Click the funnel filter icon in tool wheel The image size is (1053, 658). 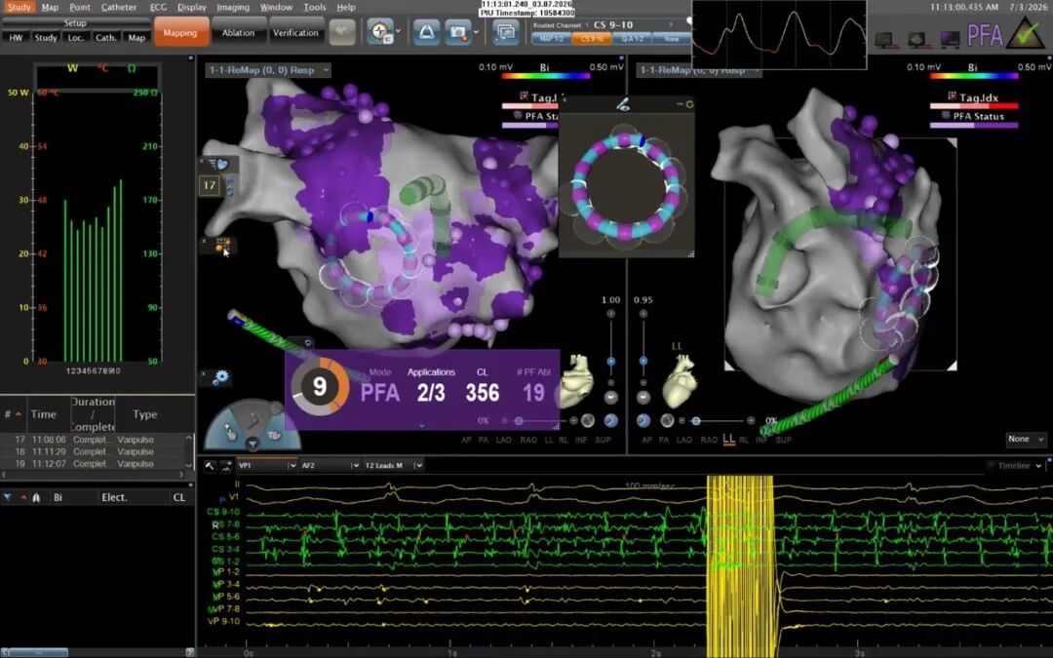click(x=253, y=444)
